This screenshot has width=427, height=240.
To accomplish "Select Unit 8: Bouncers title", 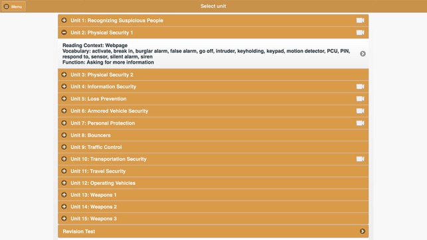I will pyautogui.click(x=90, y=135).
